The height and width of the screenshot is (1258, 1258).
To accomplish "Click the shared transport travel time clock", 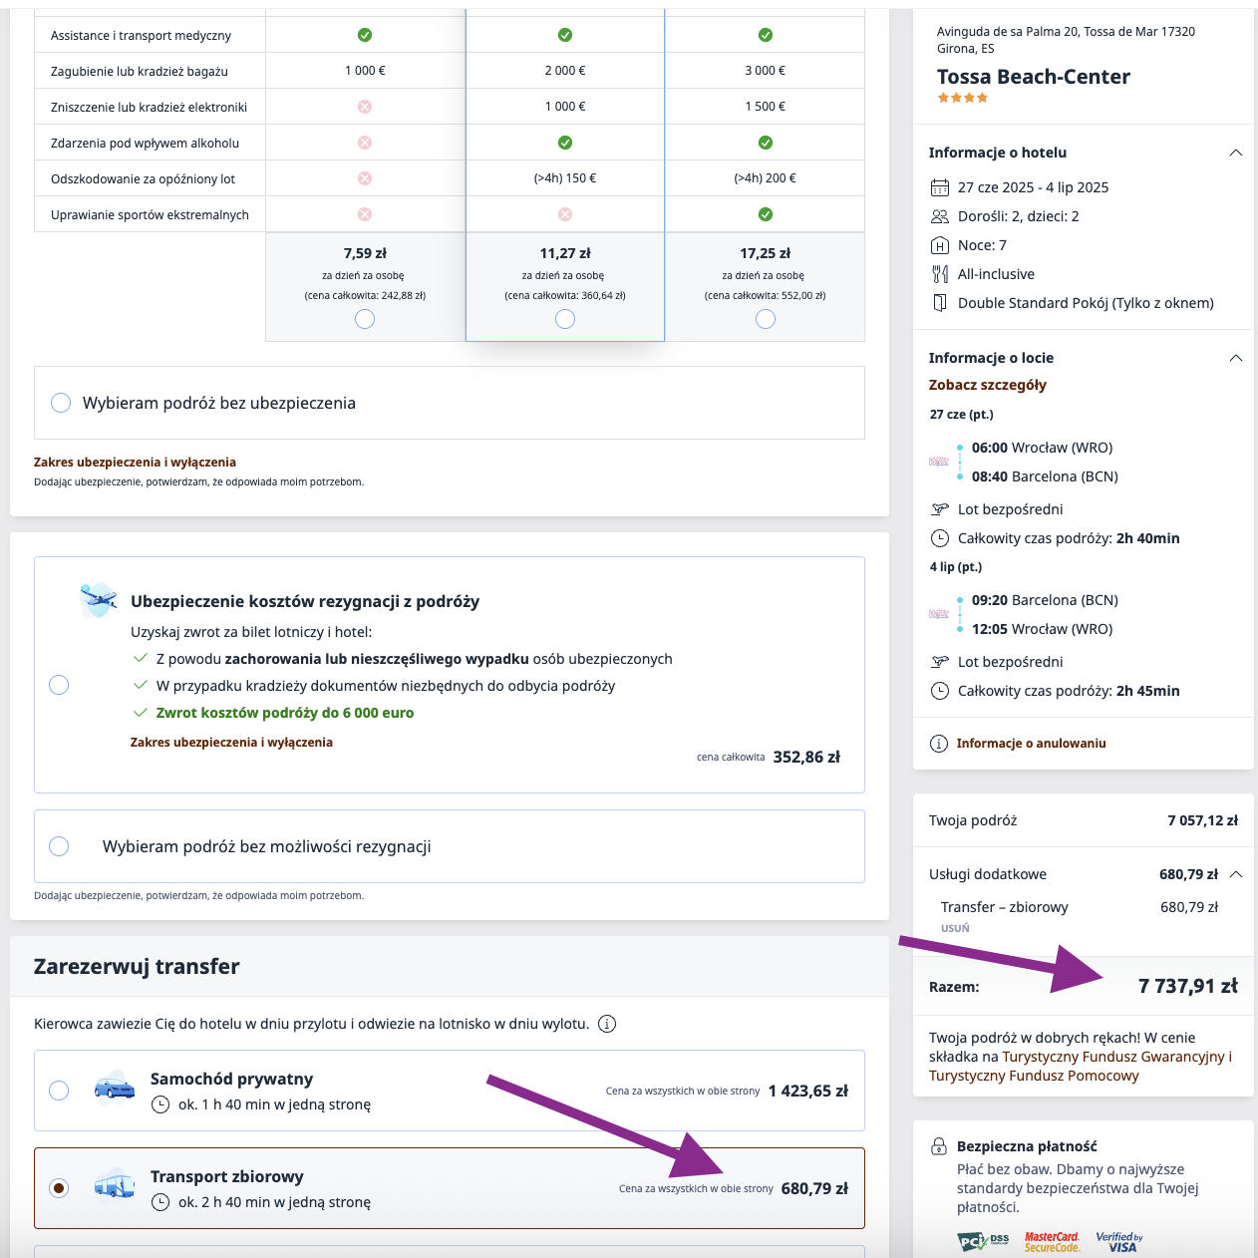I will click(159, 1202).
